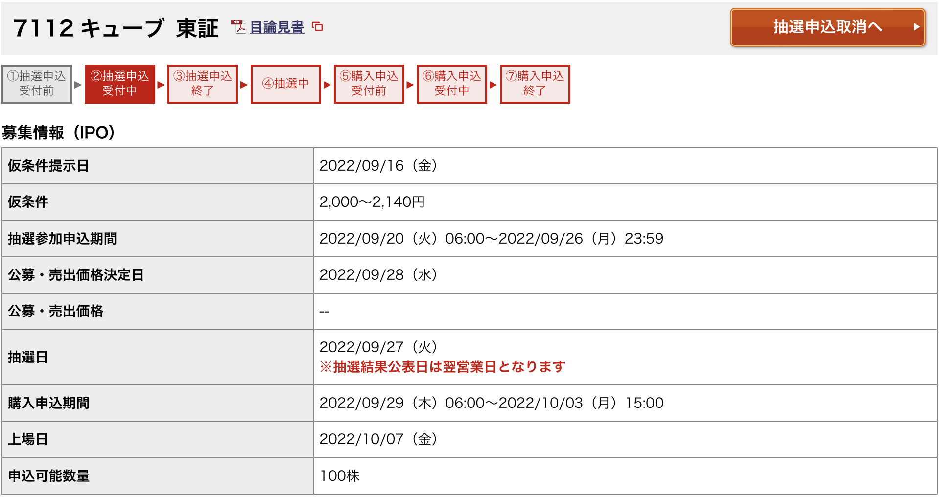Click the 抽選日 label cell

pyautogui.click(x=158, y=357)
